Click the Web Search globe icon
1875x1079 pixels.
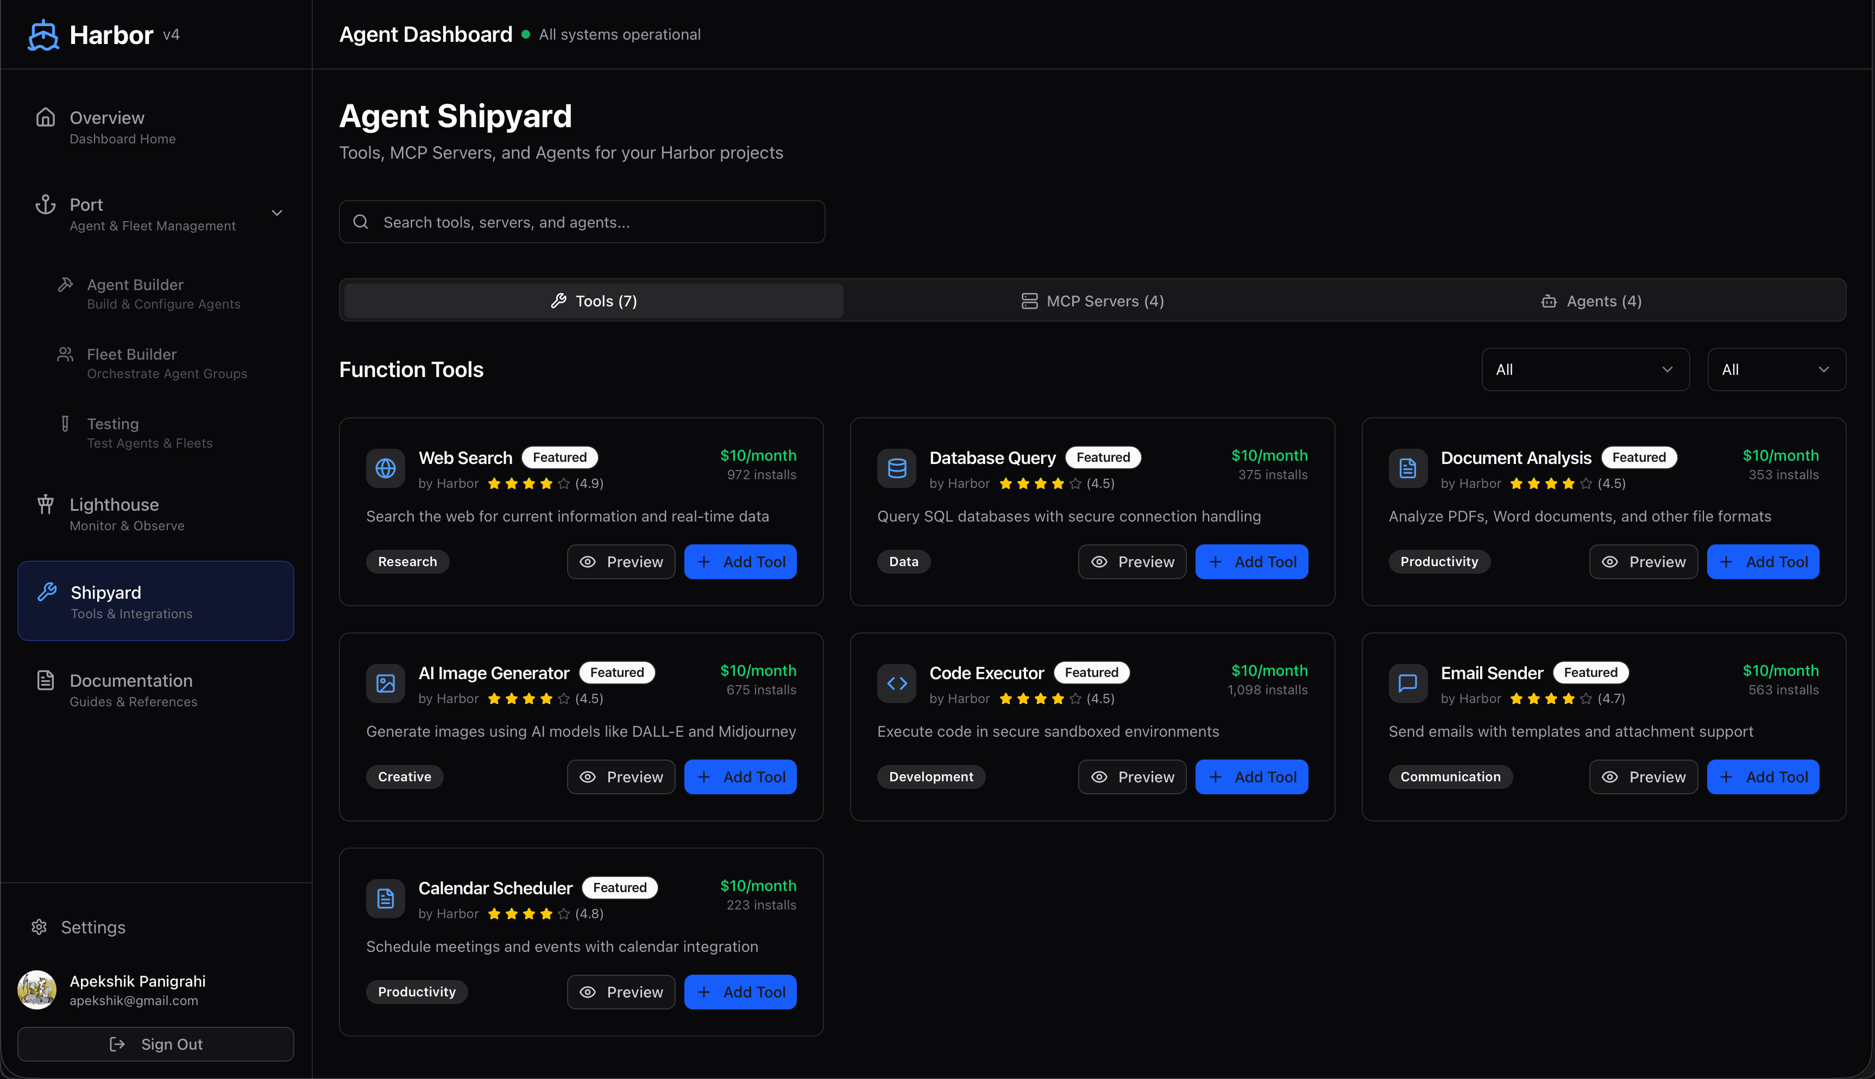(x=385, y=468)
